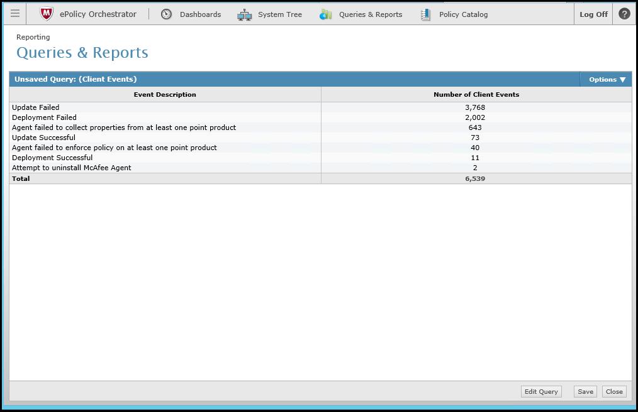Click the 6,539 total value
This screenshot has width=638, height=412.
[475, 178]
